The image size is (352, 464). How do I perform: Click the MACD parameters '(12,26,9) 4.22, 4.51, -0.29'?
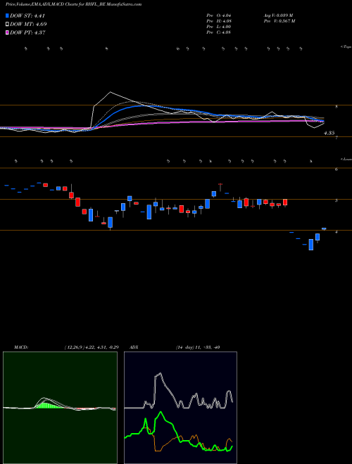coord(92,347)
